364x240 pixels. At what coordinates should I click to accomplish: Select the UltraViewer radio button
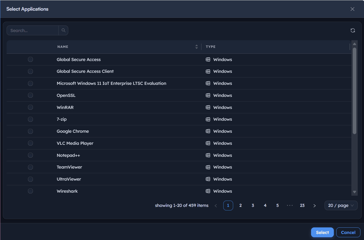click(x=30, y=179)
